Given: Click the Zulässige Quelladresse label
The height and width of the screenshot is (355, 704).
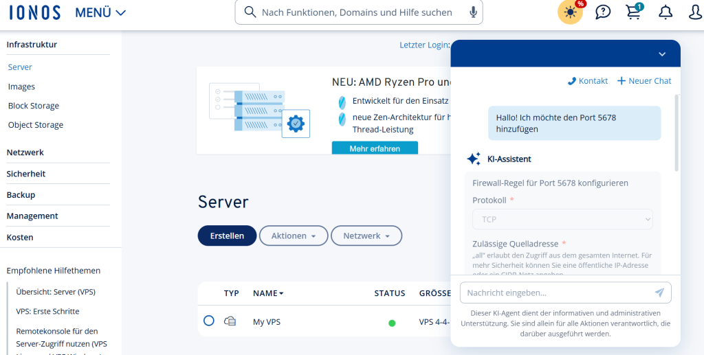Looking at the screenshot, I should (516, 244).
